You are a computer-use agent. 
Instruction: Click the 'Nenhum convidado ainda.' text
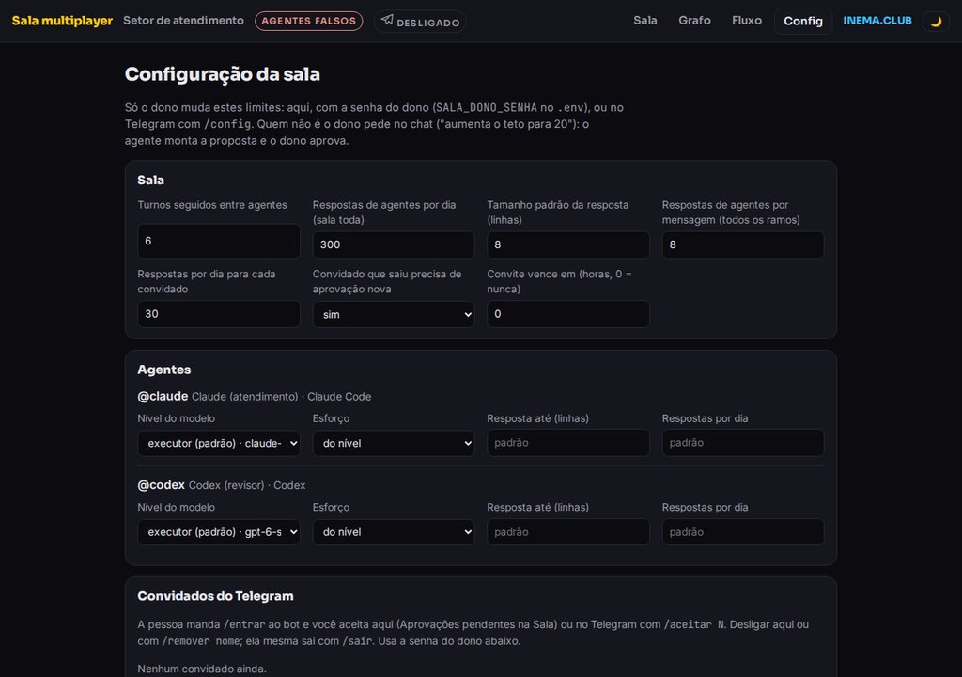[202, 669]
